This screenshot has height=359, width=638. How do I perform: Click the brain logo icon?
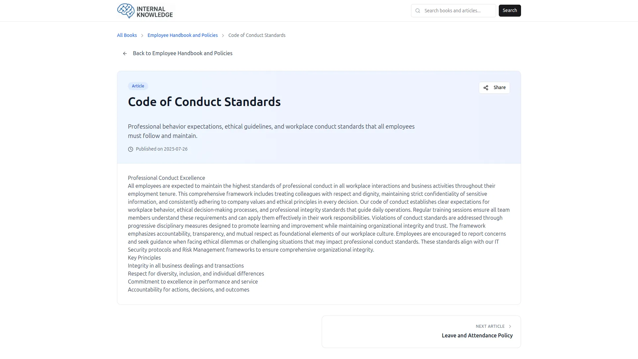pyautogui.click(x=126, y=11)
